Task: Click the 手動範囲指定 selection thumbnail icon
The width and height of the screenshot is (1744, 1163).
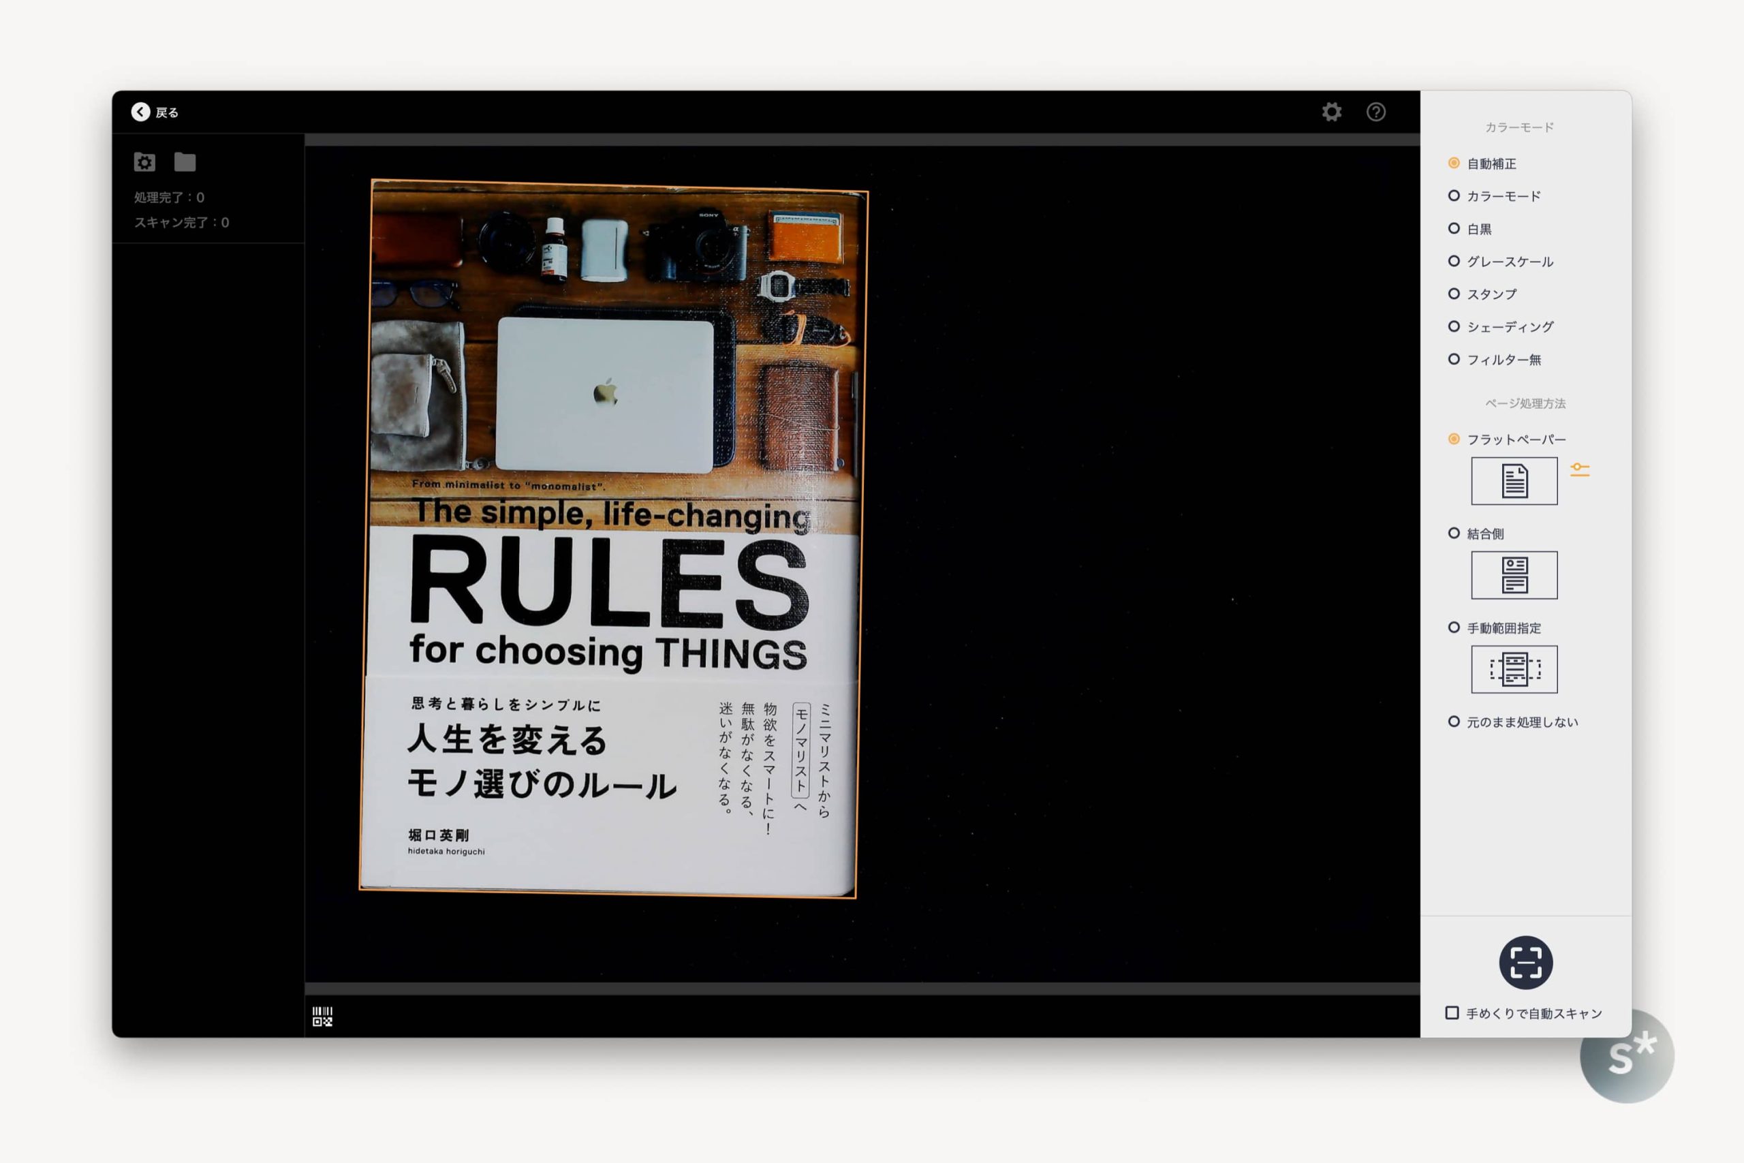Action: tap(1514, 669)
